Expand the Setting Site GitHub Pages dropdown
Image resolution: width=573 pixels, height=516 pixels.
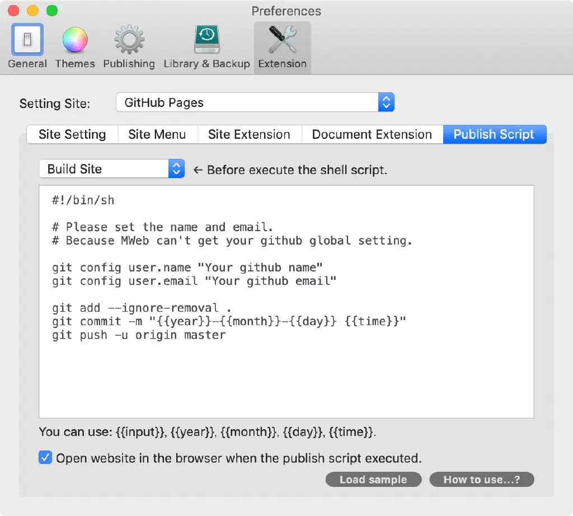[255, 102]
